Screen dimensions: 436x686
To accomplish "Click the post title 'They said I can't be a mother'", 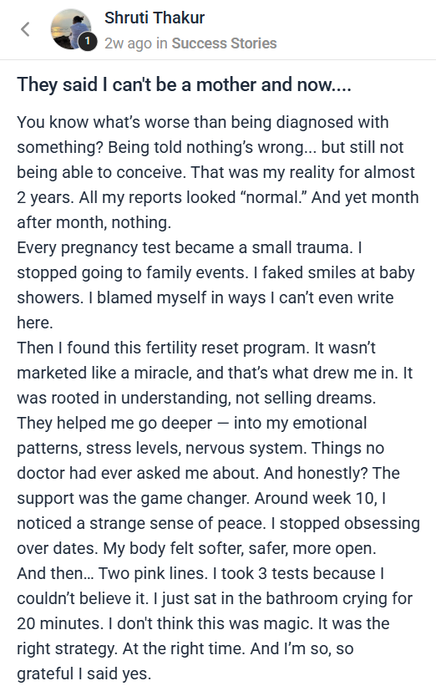I will pyautogui.click(x=184, y=84).
